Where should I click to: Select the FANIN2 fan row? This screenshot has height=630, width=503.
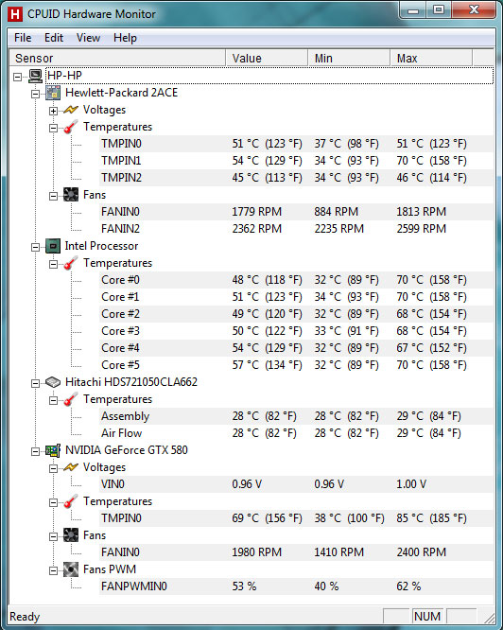pos(296,229)
